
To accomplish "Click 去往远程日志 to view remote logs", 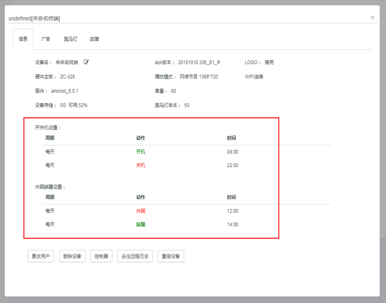I will tap(135, 256).
